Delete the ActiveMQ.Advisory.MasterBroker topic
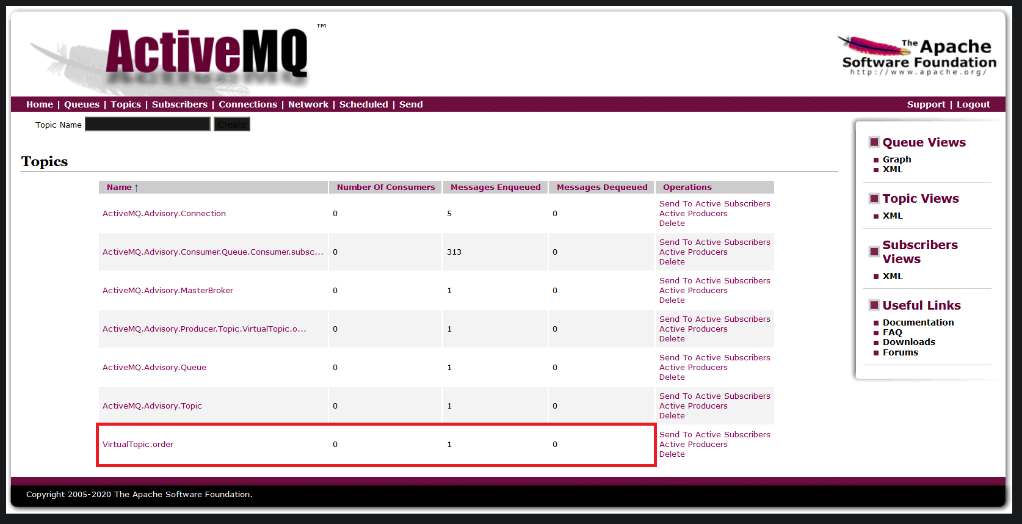The width and height of the screenshot is (1022, 524). click(672, 300)
